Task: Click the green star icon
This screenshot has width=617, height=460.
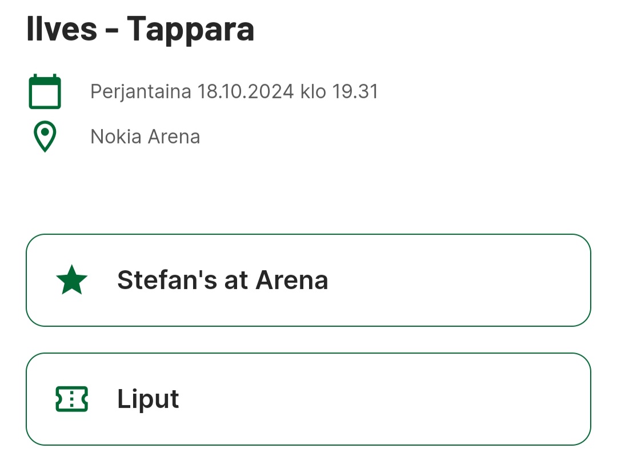Action: (x=72, y=280)
